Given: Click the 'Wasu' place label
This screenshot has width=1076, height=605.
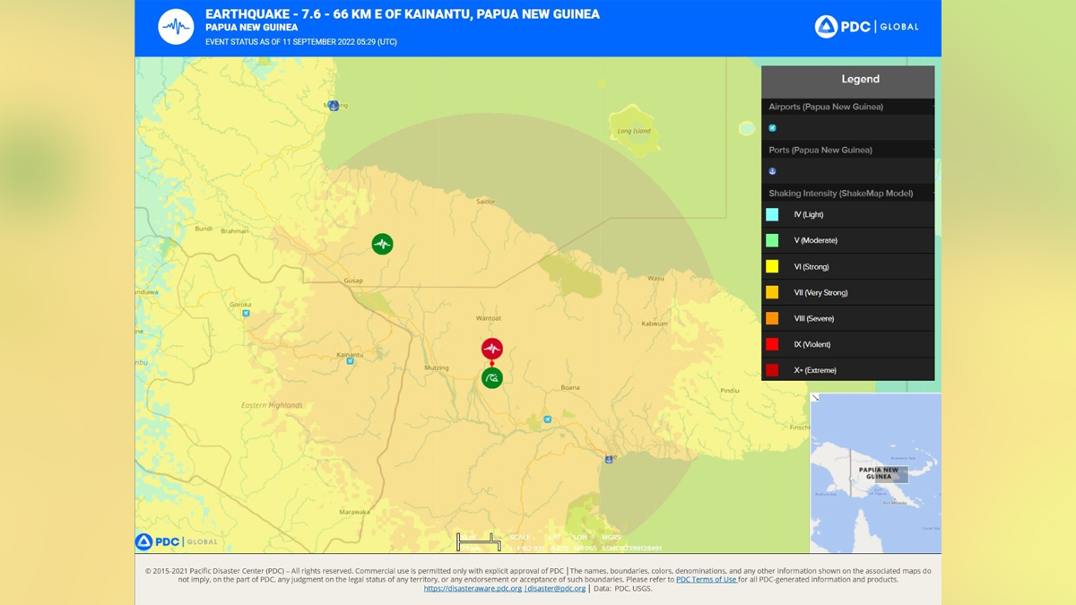Looking at the screenshot, I should pyautogui.click(x=655, y=279).
